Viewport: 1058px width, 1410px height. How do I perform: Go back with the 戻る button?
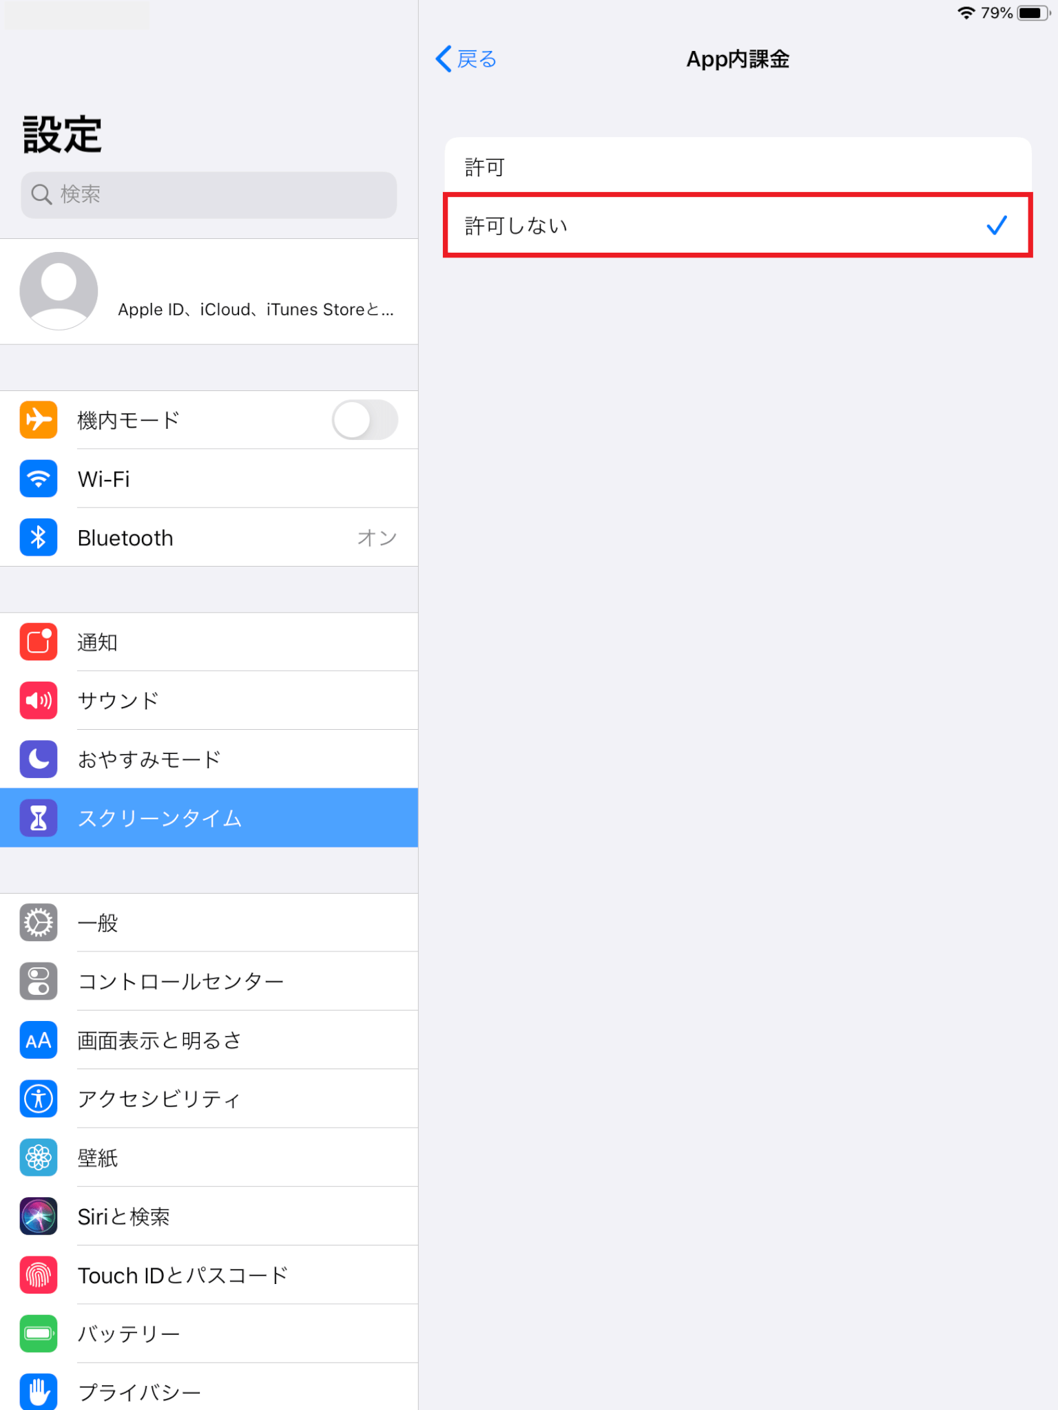[x=466, y=59]
